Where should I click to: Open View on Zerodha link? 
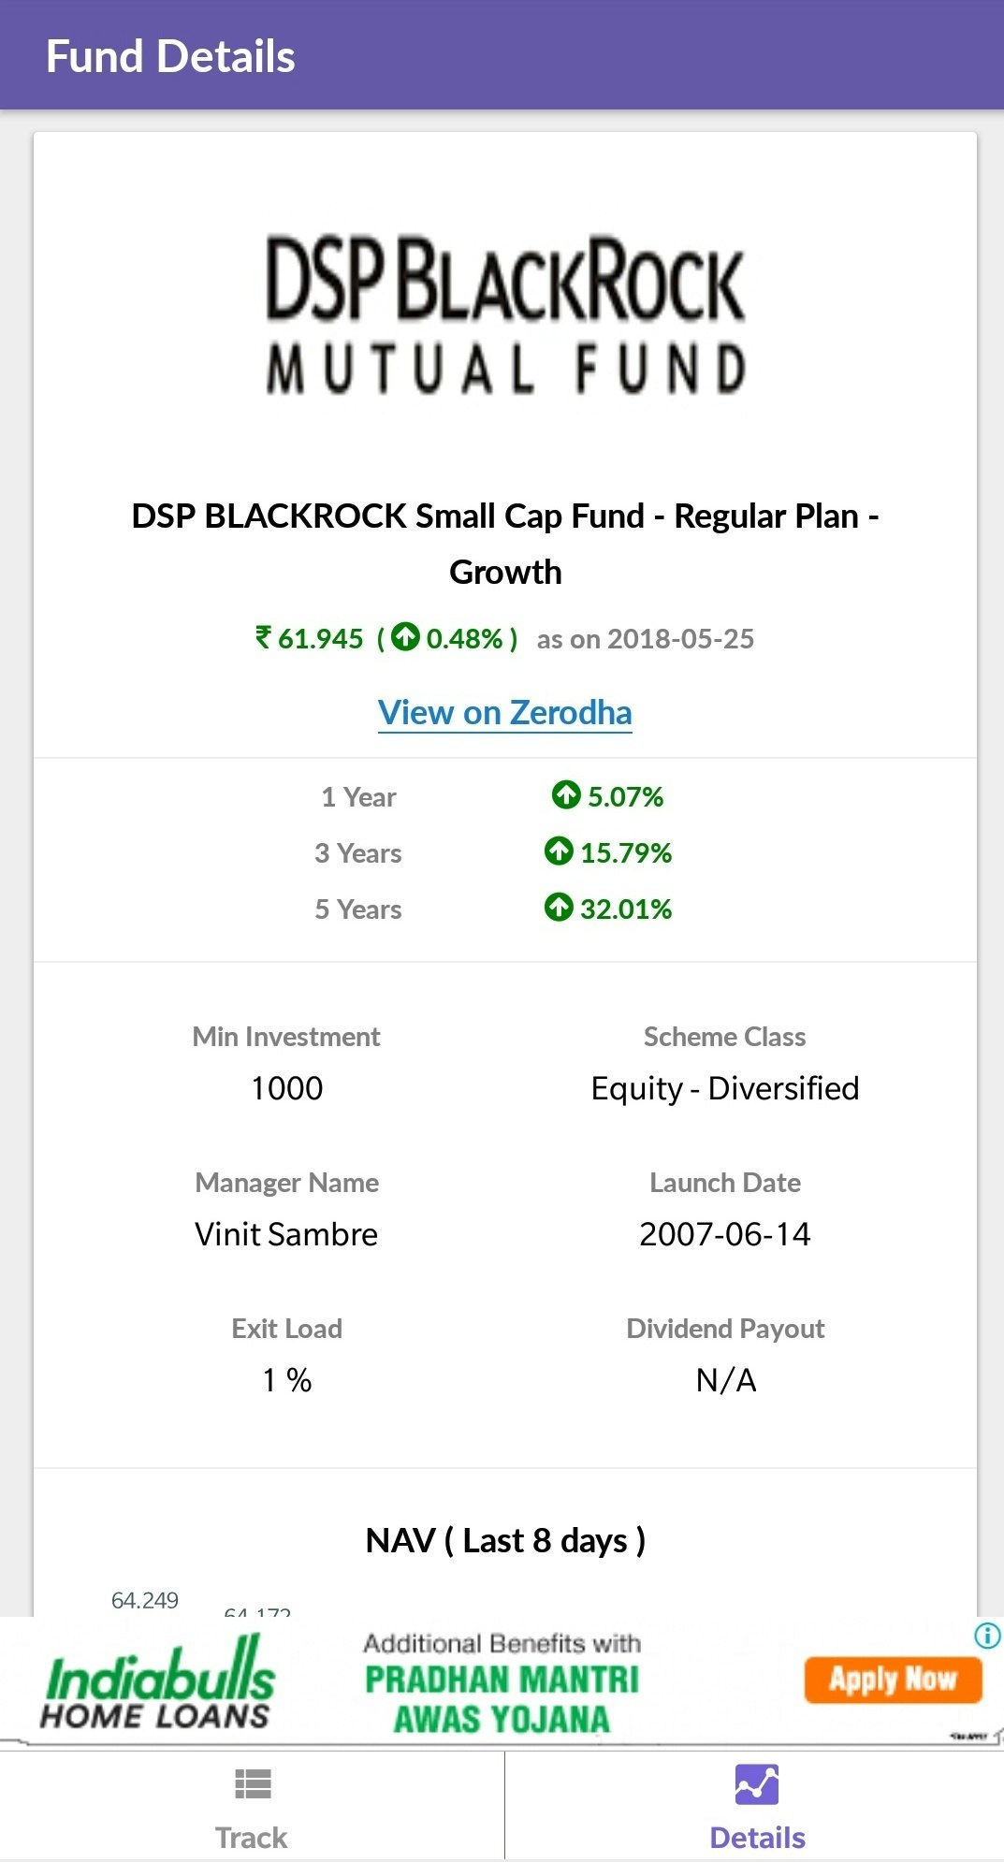click(x=504, y=712)
